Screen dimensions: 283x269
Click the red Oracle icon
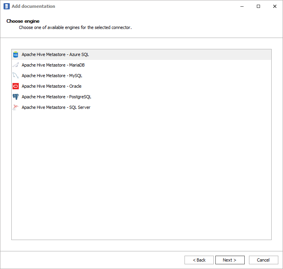(x=16, y=87)
